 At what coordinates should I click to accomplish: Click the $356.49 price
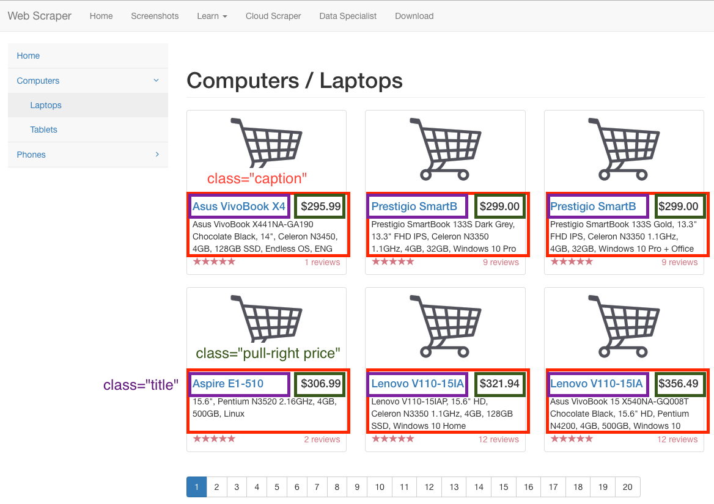point(678,384)
